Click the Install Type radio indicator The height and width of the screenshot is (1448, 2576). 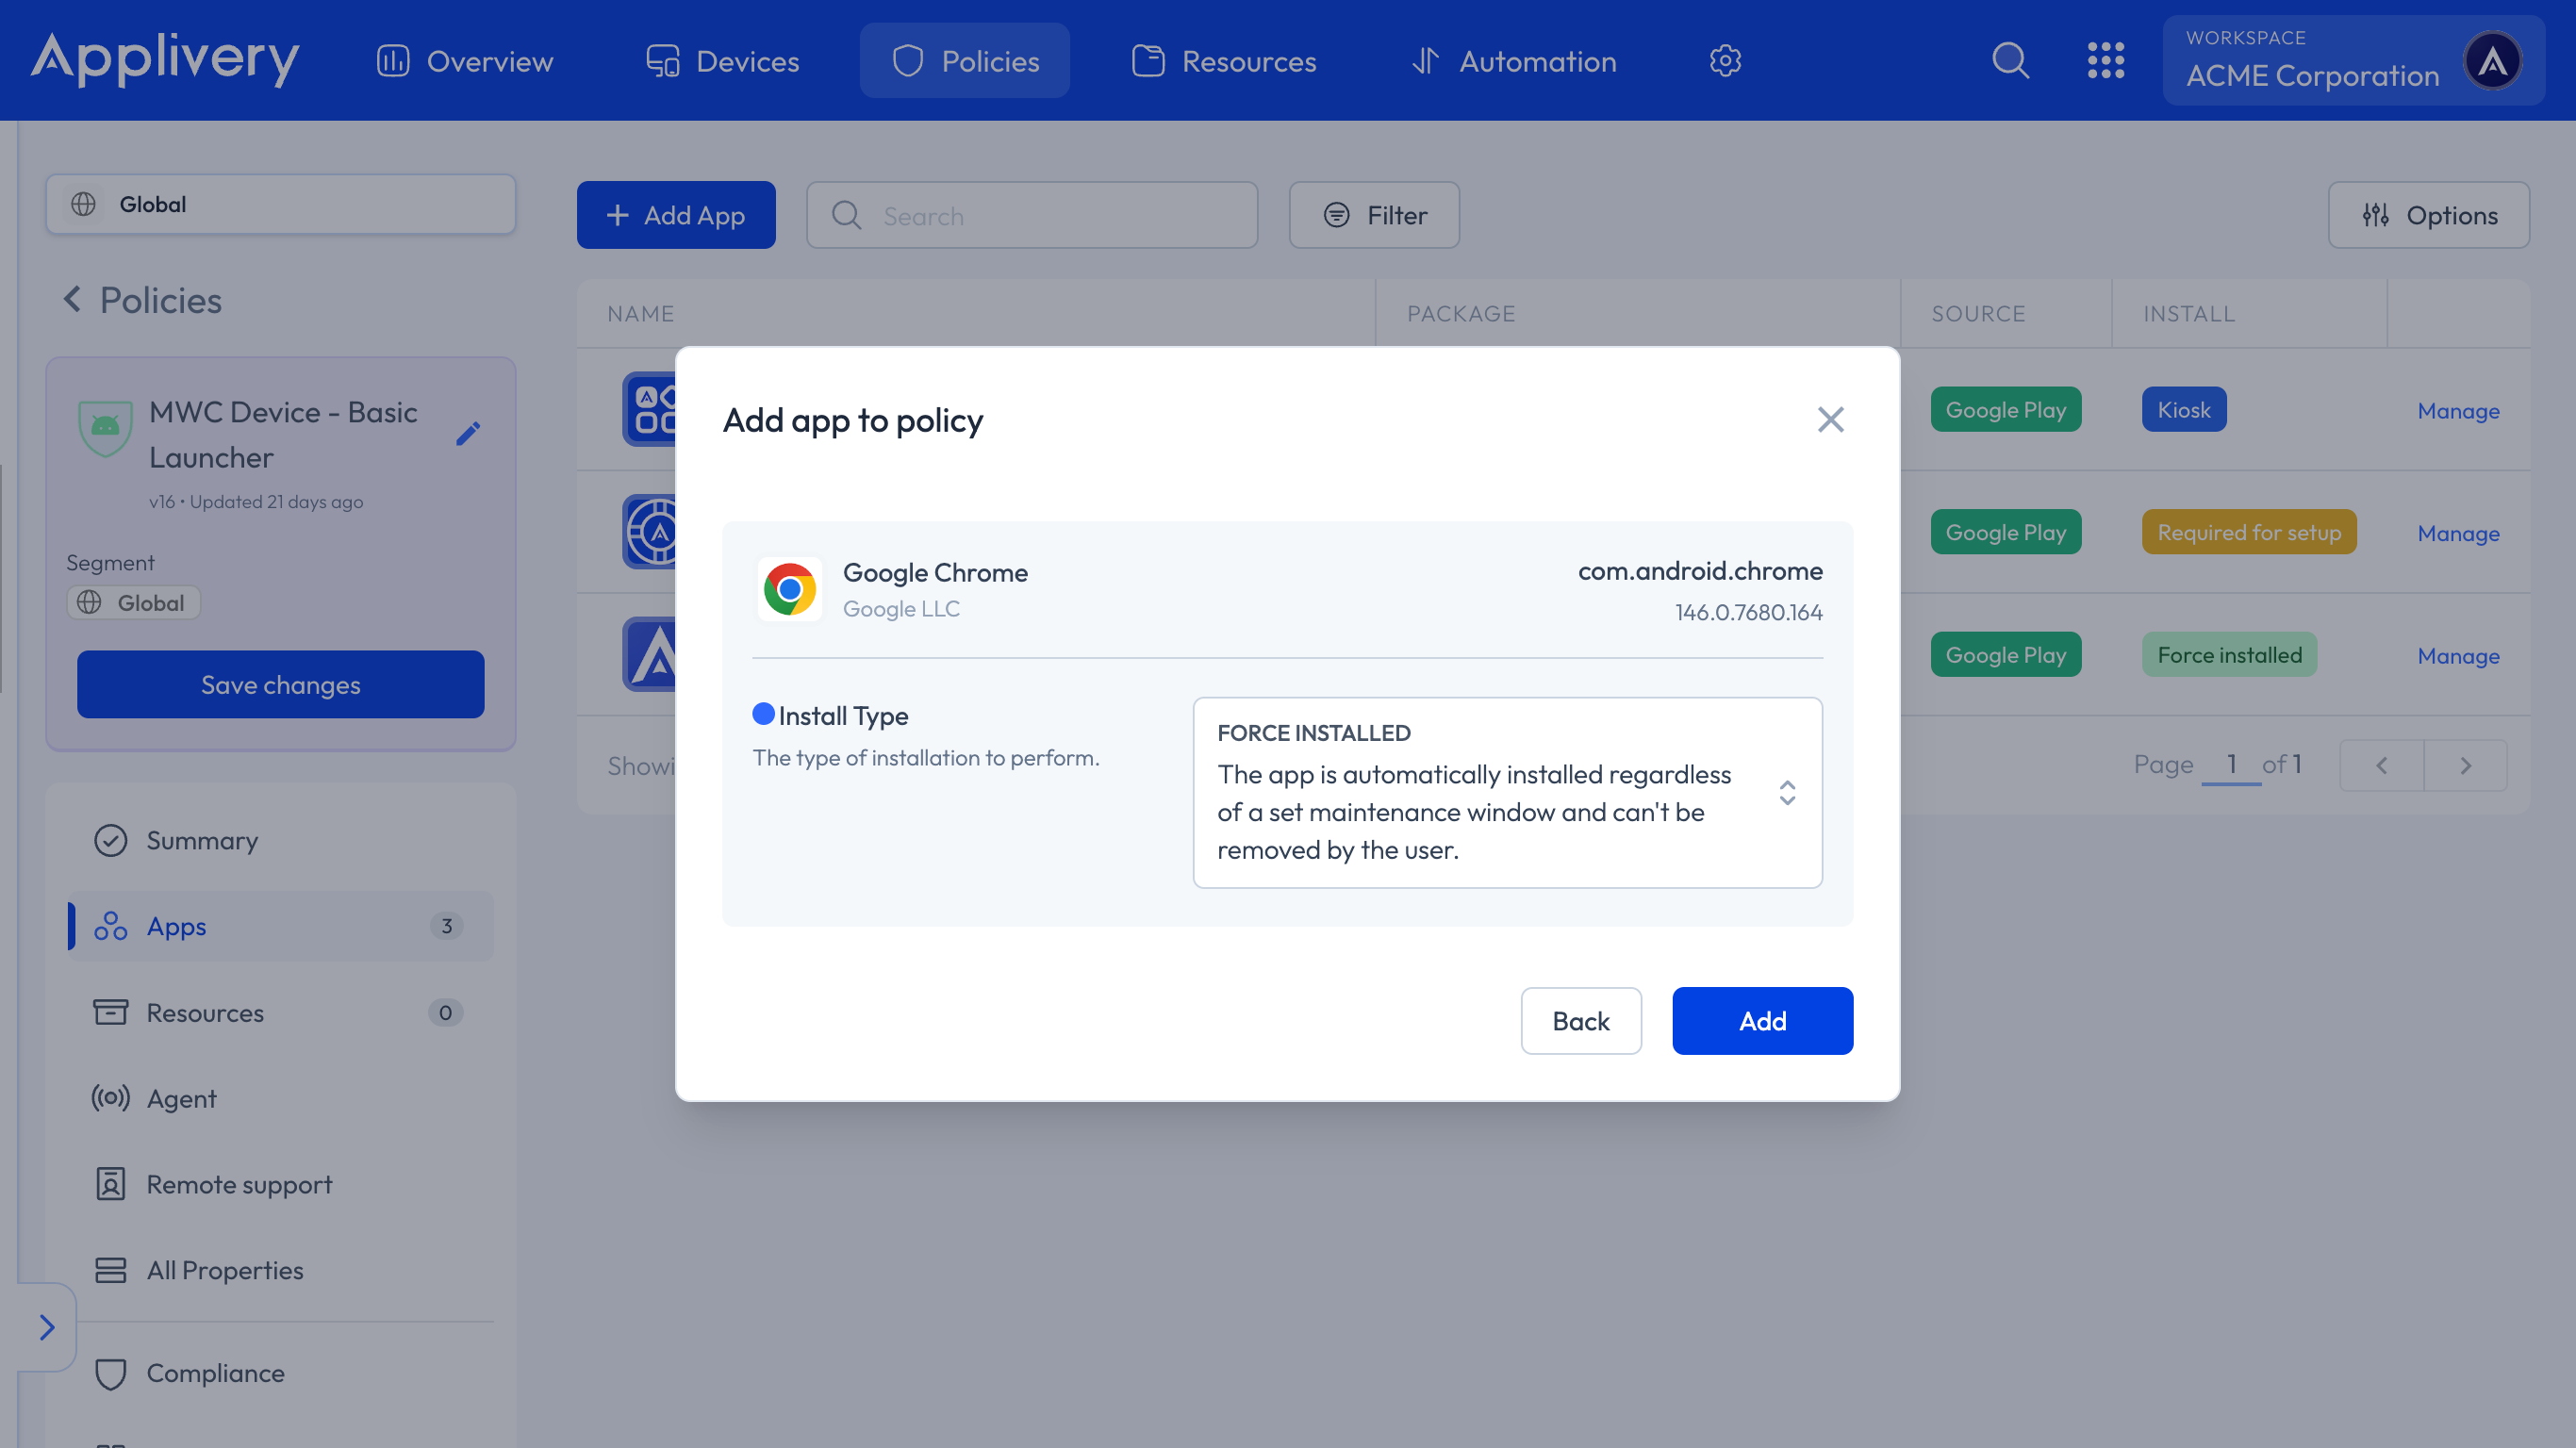(763, 713)
